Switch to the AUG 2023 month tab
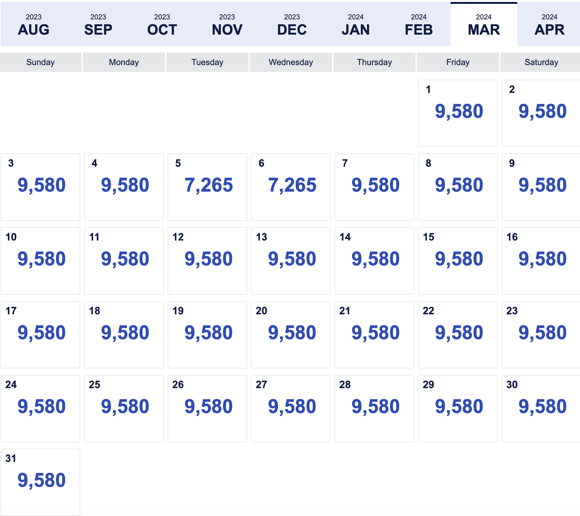The image size is (580, 516). click(34, 24)
